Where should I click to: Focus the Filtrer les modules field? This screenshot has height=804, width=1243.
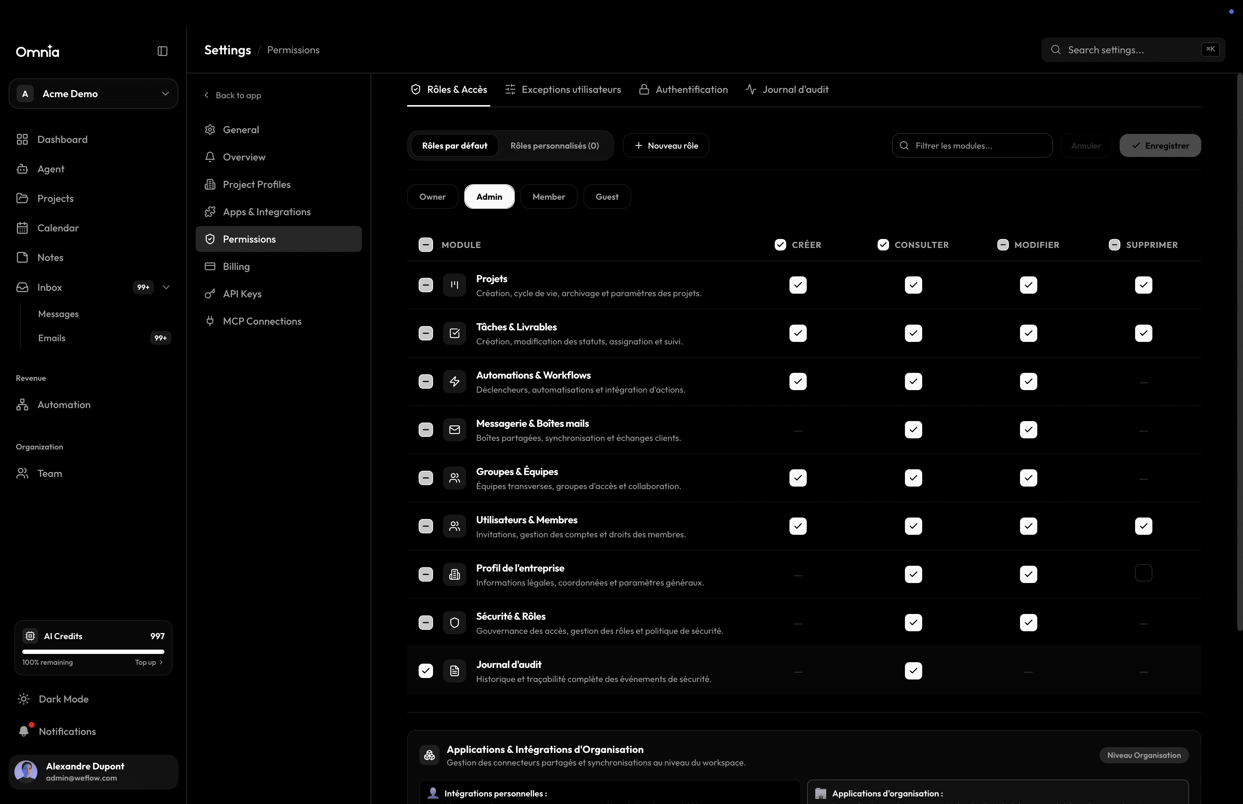(972, 146)
